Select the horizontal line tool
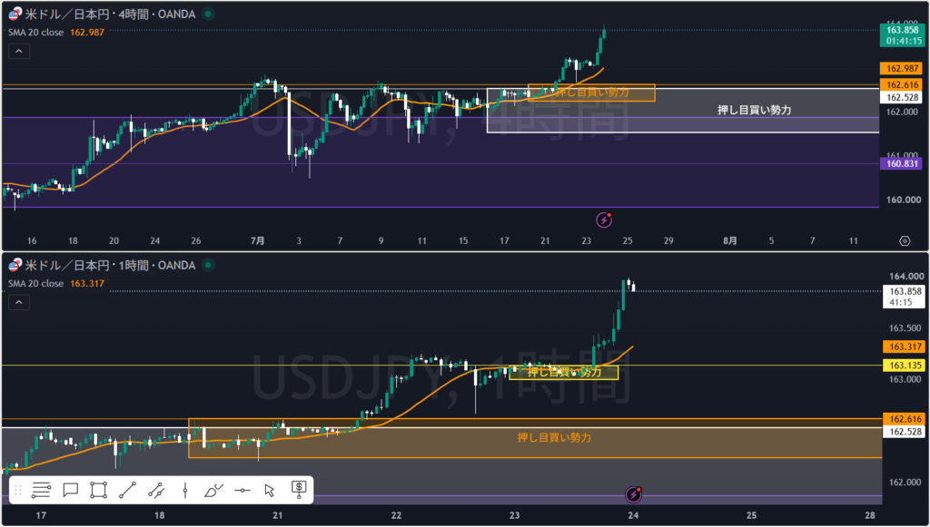The width and height of the screenshot is (930, 527). (242, 491)
